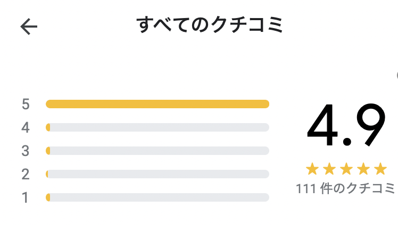The width and height of the screenshot is (398, 225).
Task: Click the fifth, last rating star
Action: tap(381, 169)
